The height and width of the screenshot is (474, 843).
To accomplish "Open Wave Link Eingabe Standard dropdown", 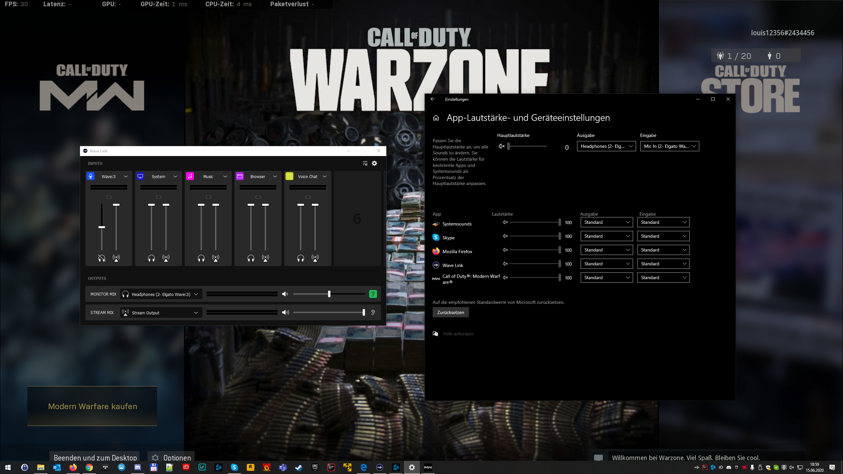I will [x=663, y=264].
